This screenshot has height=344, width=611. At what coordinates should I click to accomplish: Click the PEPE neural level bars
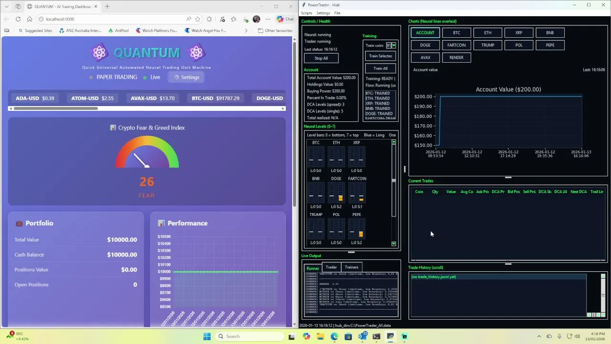(357, 228)
